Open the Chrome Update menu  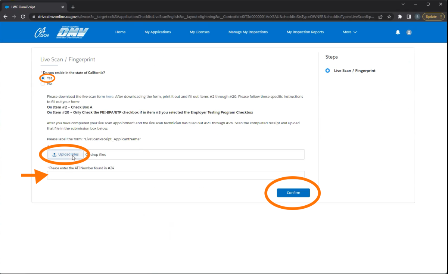tap(433, 17)
